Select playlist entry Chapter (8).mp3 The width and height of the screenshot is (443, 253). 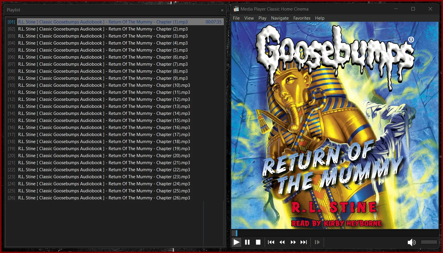pyautogui.click(x=116, y=71)
